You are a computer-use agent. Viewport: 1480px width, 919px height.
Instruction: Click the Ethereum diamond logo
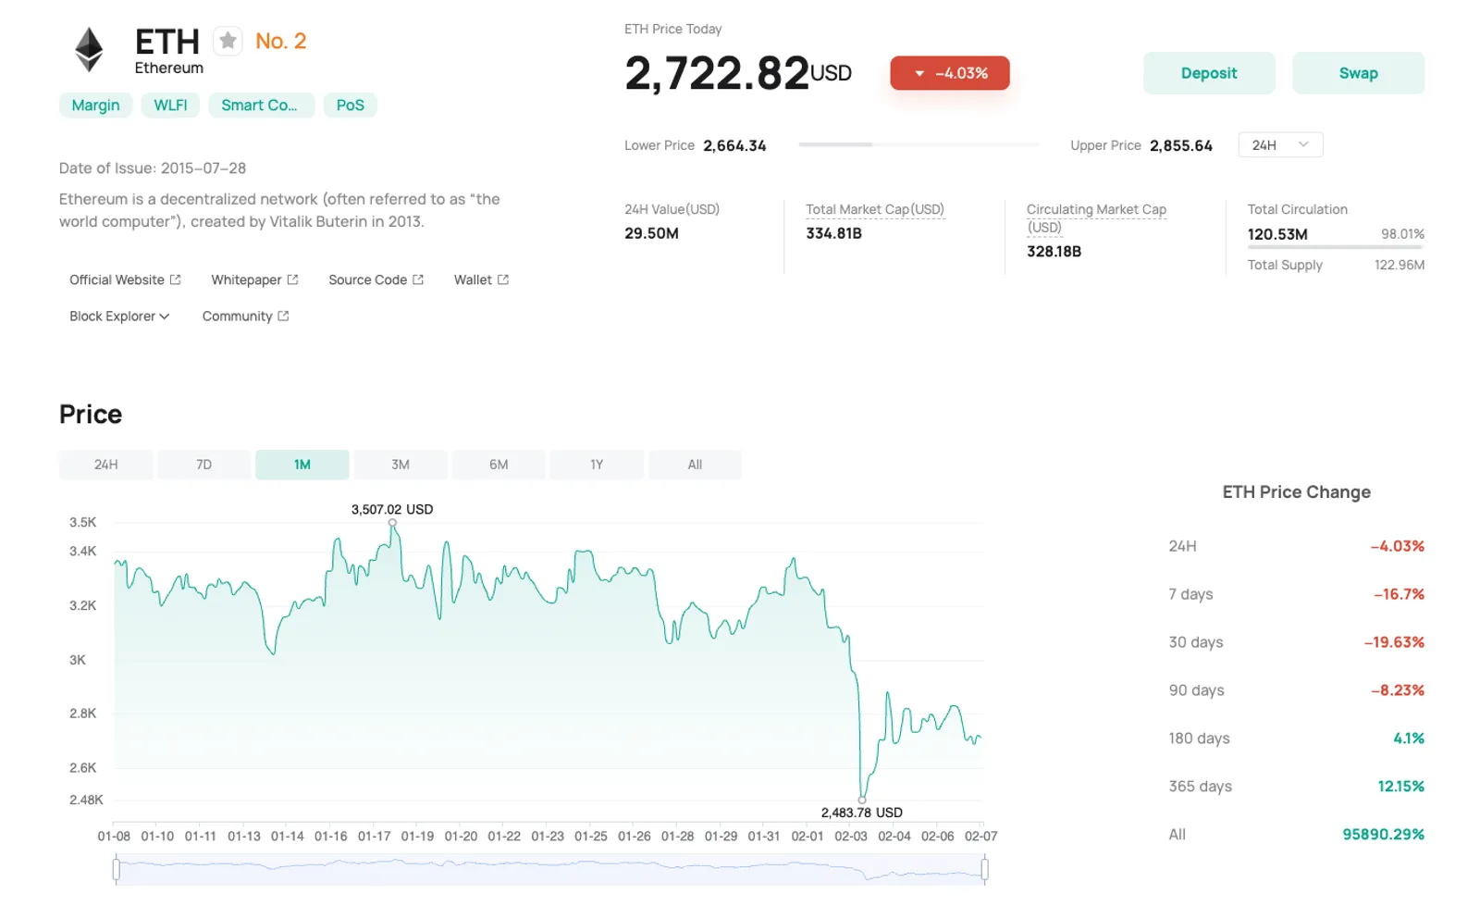pyautogui.click(x=89, y=50)
